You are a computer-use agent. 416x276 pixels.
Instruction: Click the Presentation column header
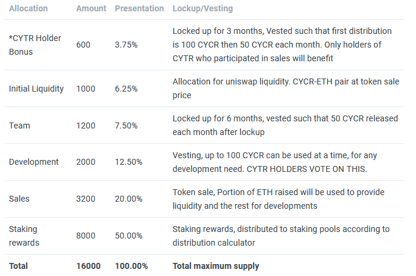pyautogui.click(x=139, y=9)
